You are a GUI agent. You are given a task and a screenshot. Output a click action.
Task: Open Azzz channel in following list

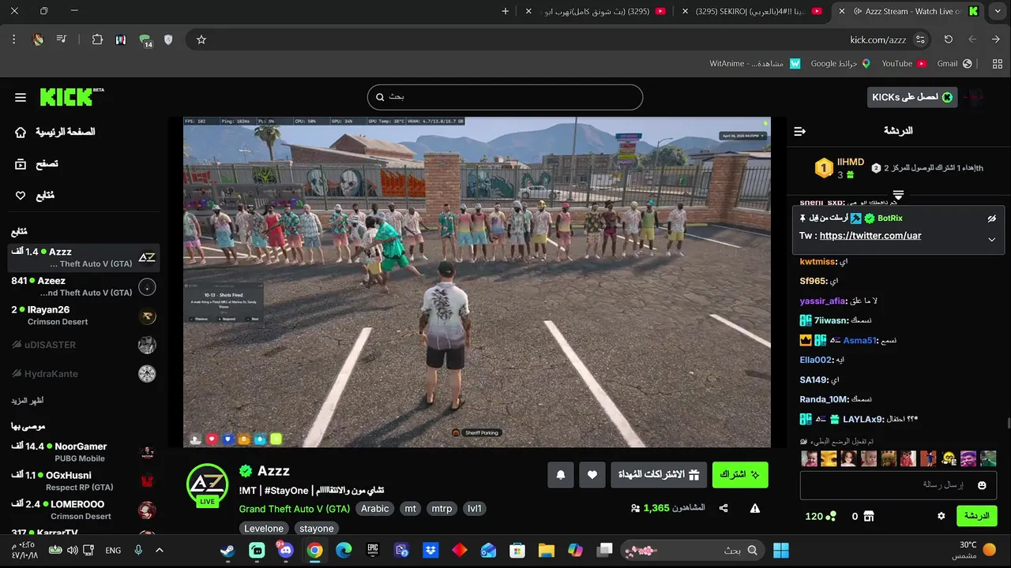[x=83, y=257]
